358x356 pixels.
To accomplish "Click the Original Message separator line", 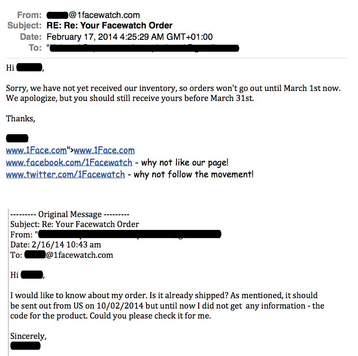I will 70,214.
